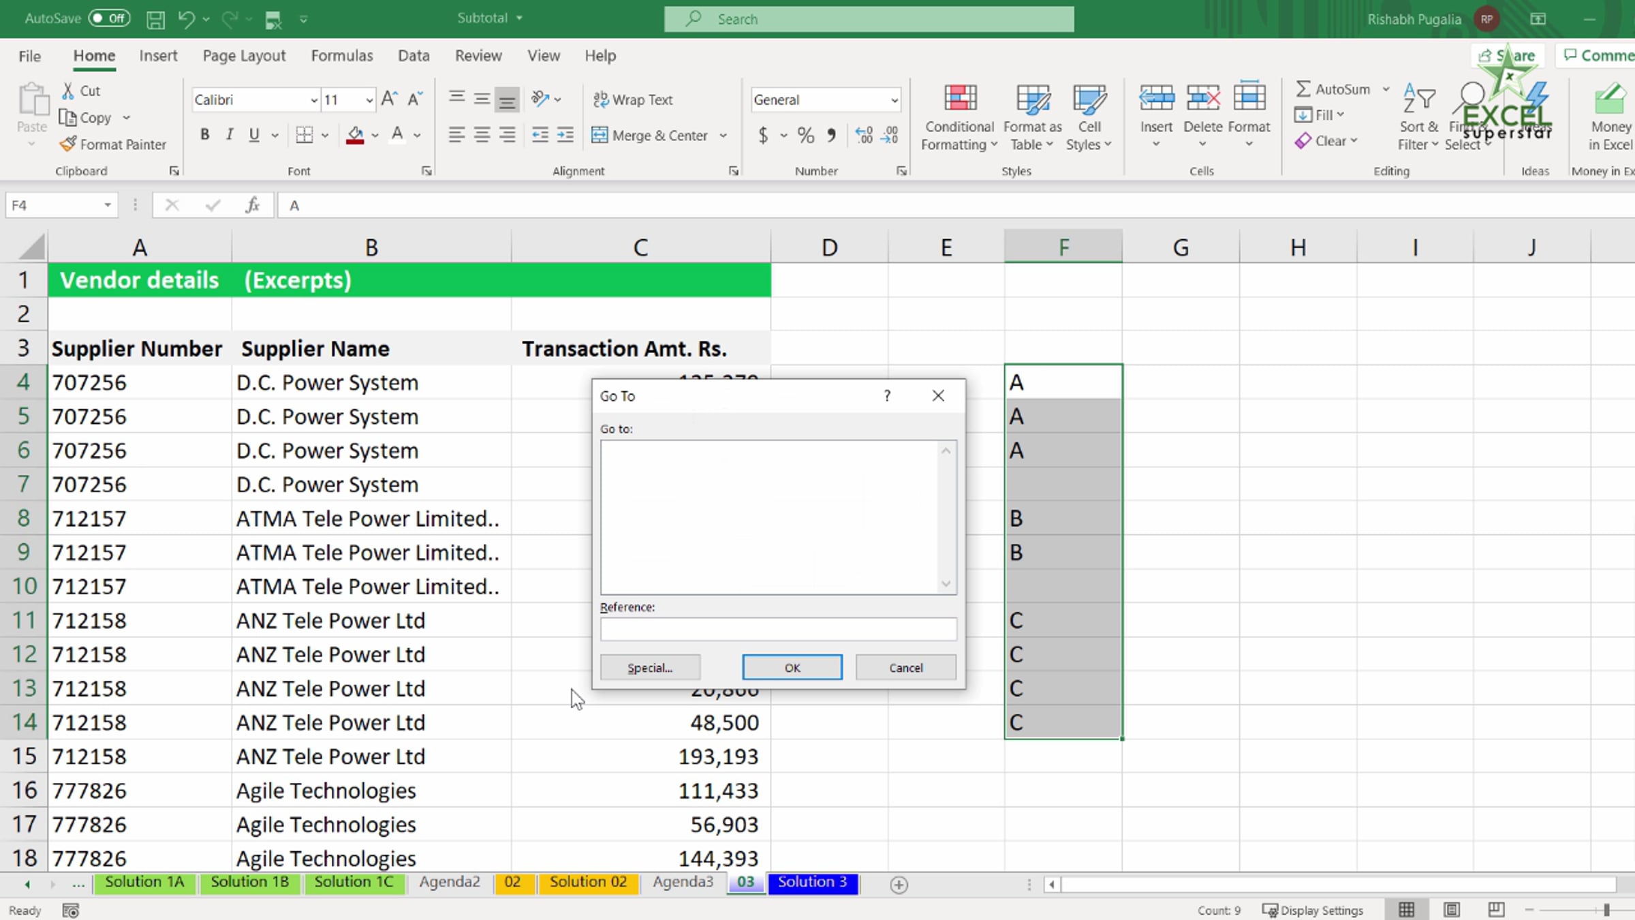Open the font name Calibri dropdown
Image resolution: width=1635 pixels, height=920 pixels.
(x=314, y=100)
